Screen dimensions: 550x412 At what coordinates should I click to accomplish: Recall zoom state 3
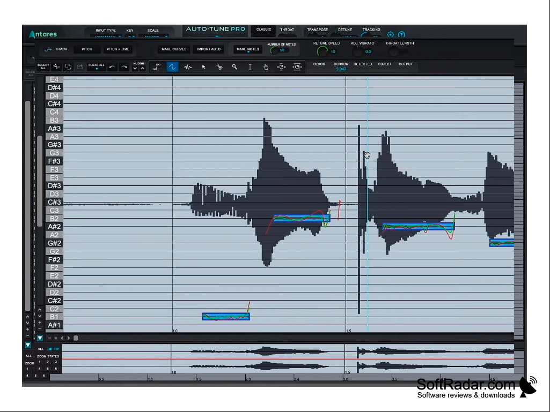tap(56, 362)
